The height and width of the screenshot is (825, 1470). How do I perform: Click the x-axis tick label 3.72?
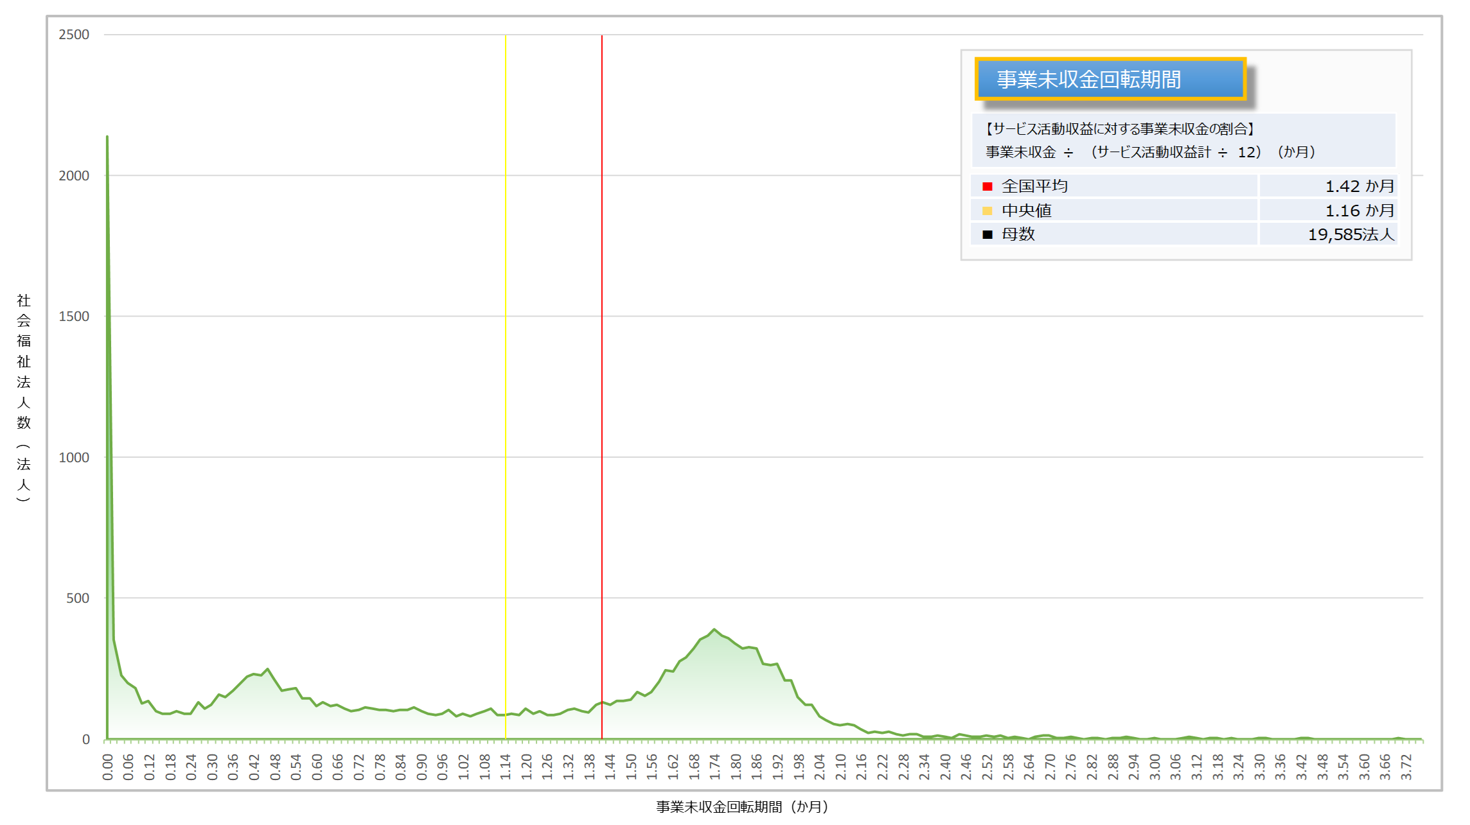pos(1406,767)
